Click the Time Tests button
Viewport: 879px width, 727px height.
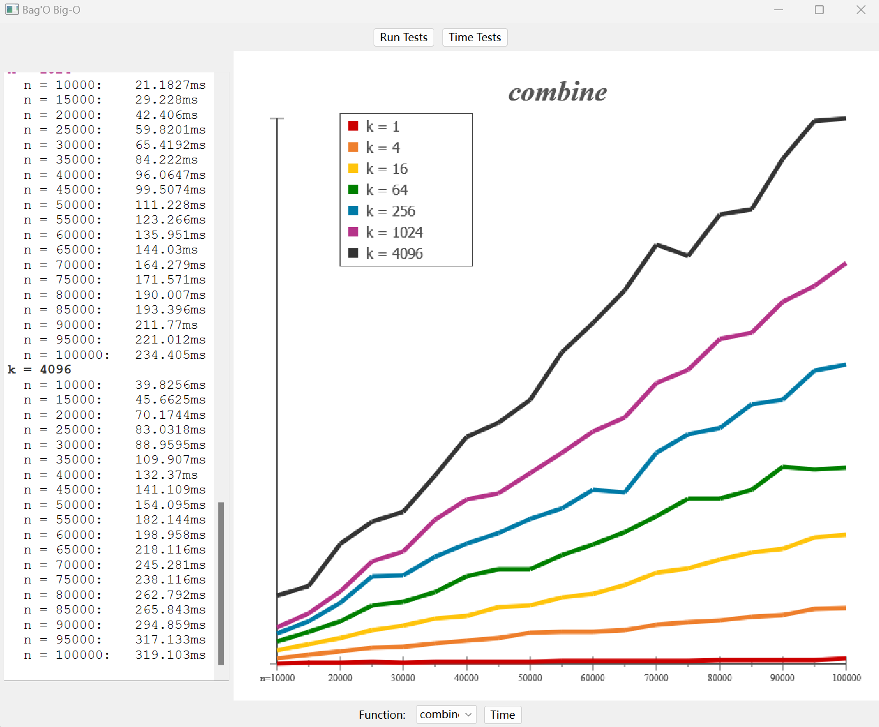pyautogui.click(x=475, y=37)
